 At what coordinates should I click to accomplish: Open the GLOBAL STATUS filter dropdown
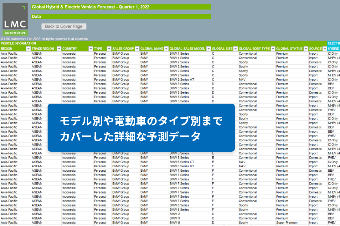[306, 49]
